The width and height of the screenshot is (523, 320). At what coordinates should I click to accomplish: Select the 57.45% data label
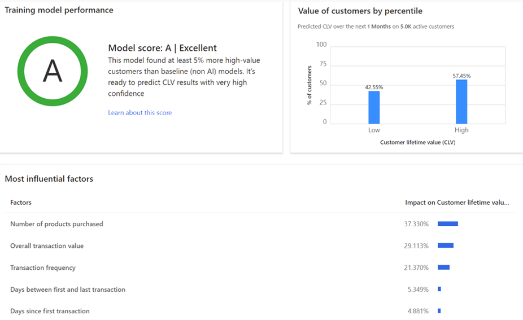tap(461, 76)
